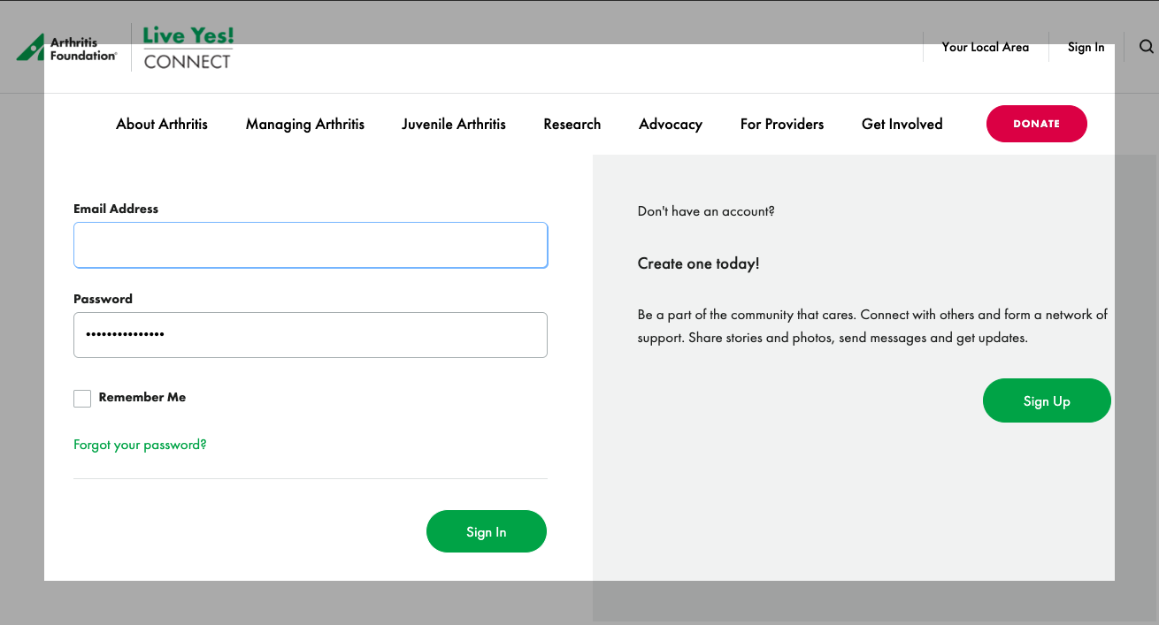1159x625 pixels.
Task: Select Advocacy in the navigation bar
Action: pyautogui.click(x=671, y=125)
